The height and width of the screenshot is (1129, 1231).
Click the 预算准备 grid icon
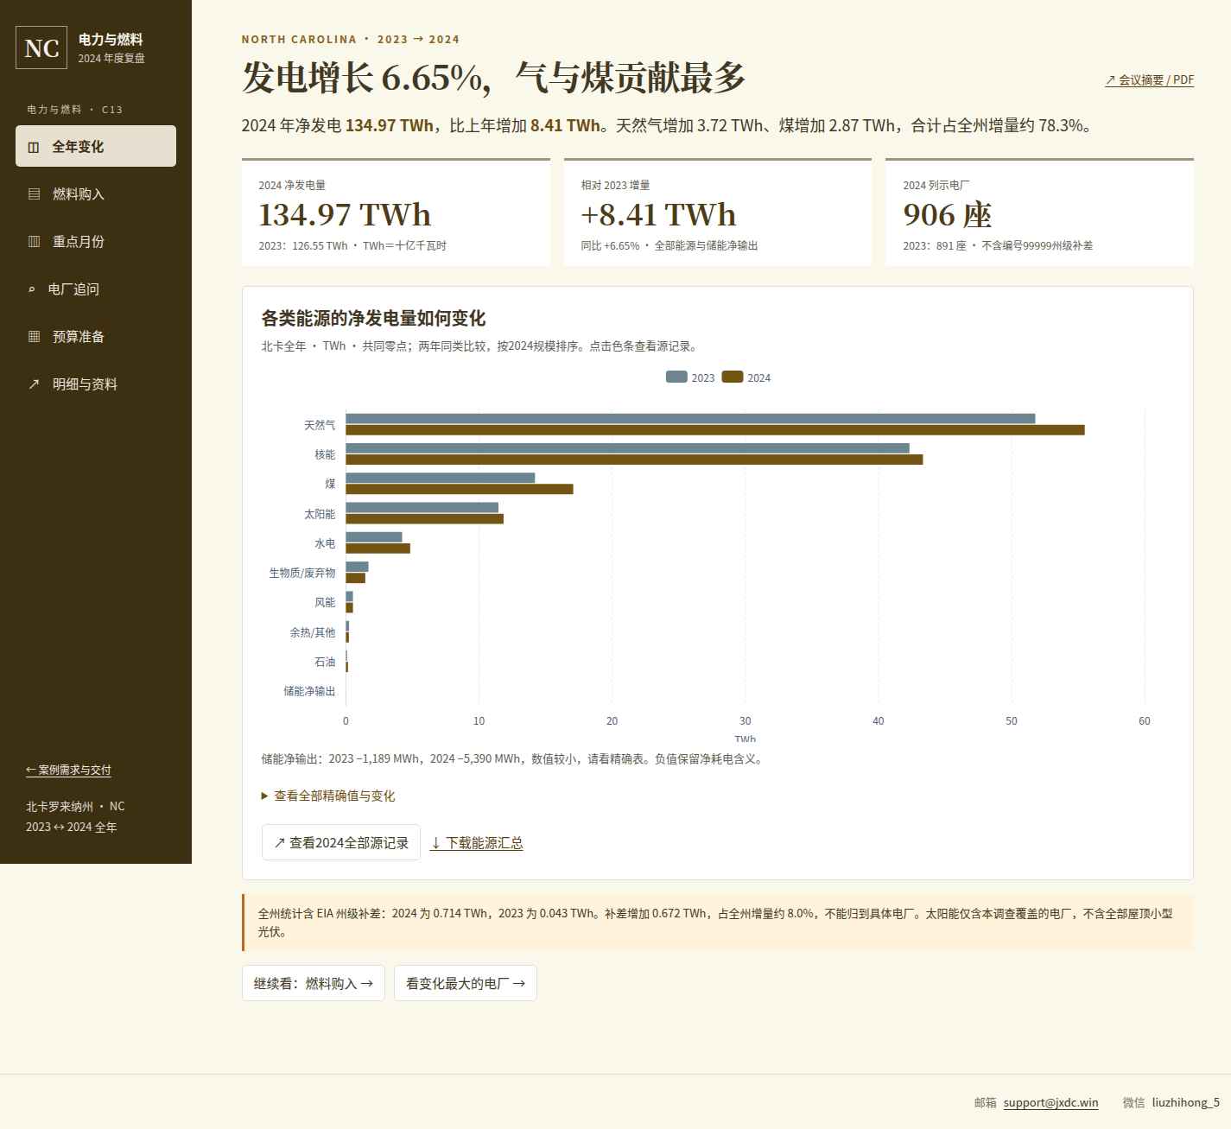(x=35, y=337)
